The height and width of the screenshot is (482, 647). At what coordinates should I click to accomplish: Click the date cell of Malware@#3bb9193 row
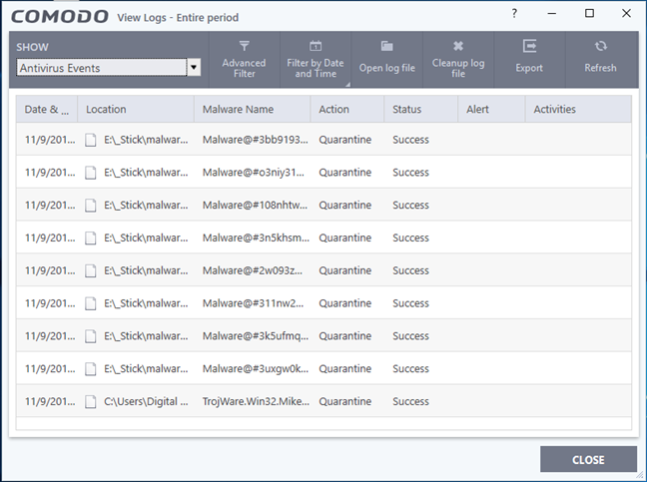coord(50,140)
